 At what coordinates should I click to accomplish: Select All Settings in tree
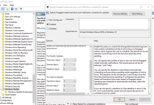[7, 98]
